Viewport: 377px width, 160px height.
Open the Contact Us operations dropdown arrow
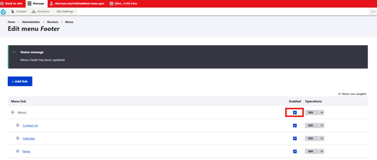click(322, 125)
